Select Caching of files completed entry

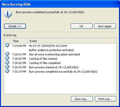(x=45, y=63)
